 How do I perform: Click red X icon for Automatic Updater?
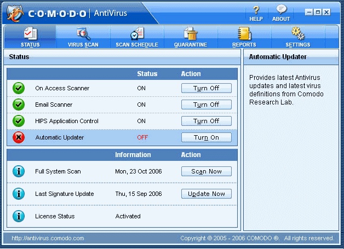[x=19, y=137]
